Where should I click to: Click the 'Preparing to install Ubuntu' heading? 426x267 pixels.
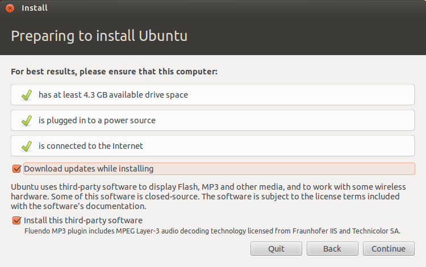click(x=99, y=36)
